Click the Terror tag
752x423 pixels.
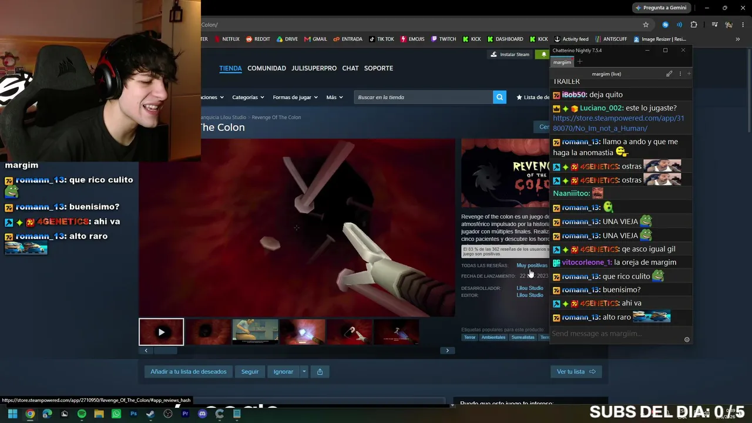(x=469, y=337)
